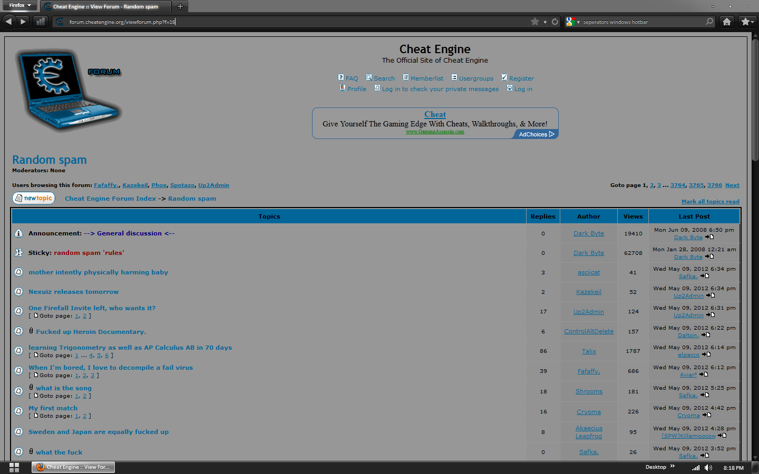Image resolution: width=759 pixels, height=474 pixels.
Task: Expand the Desktop toolbar chevron in taskbar
Action: [x=673, y=467]
